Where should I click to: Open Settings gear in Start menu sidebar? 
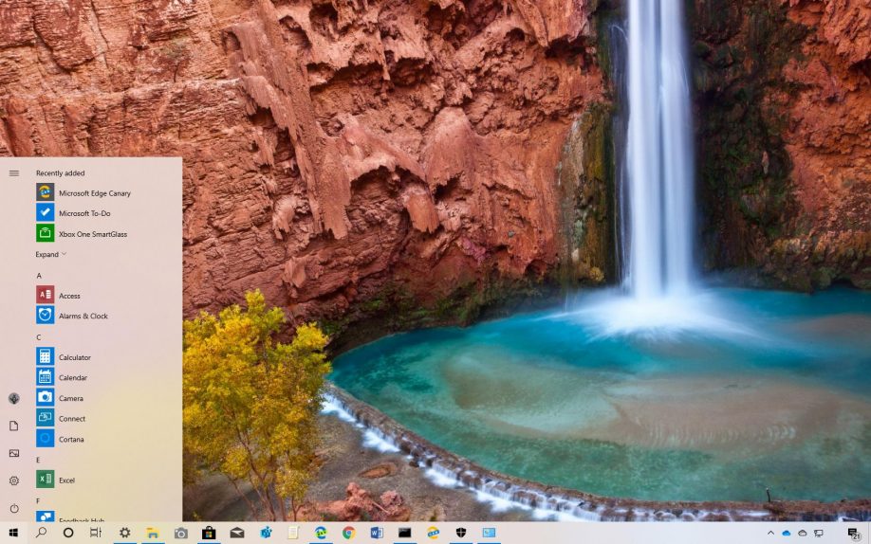pos(14,481)
